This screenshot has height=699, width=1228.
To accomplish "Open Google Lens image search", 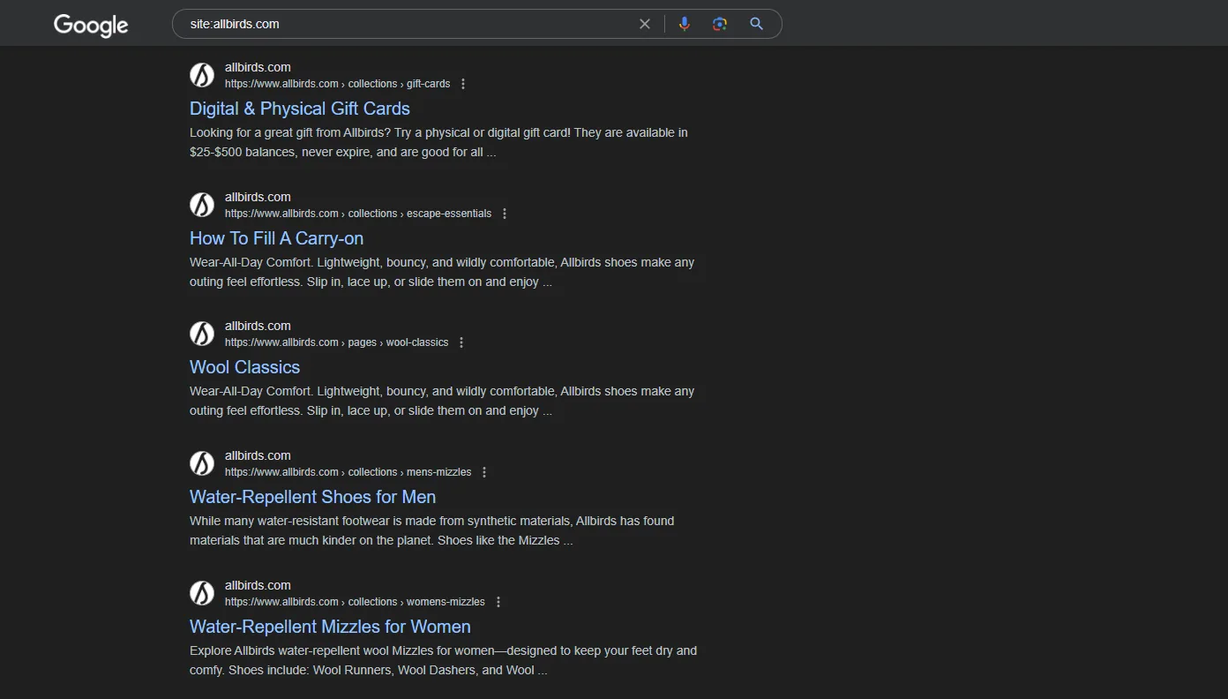I will coord(720,24).
